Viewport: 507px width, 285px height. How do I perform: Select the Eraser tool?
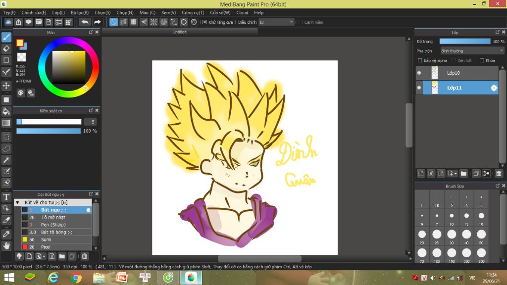[x=6, y=49]
